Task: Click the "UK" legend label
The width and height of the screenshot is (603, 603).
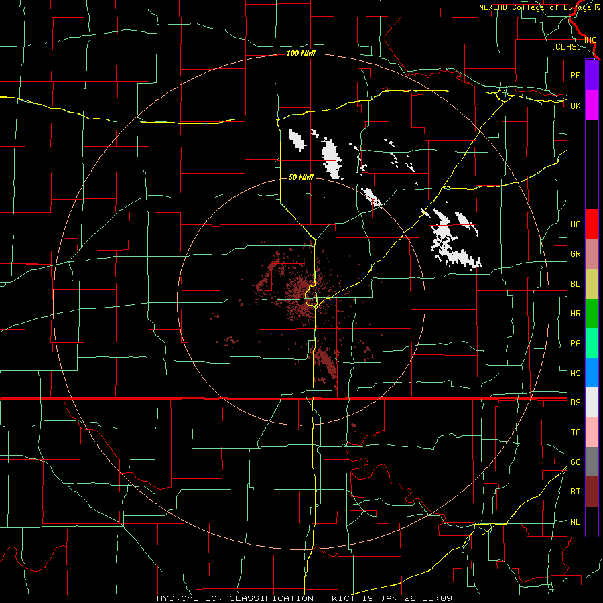Action: (x=575, y=105)
